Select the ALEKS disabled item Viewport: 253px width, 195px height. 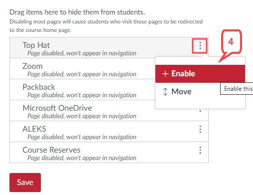pyautogui.click(x=109, y=132)
